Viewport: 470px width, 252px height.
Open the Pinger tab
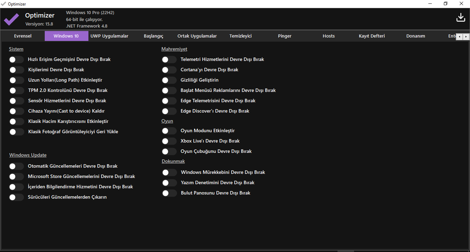285,36
